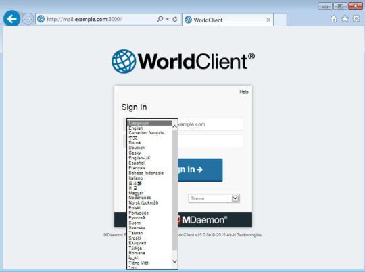This screenshot has width=365, height=272.
Task: Select Português language
Action: 139,213
